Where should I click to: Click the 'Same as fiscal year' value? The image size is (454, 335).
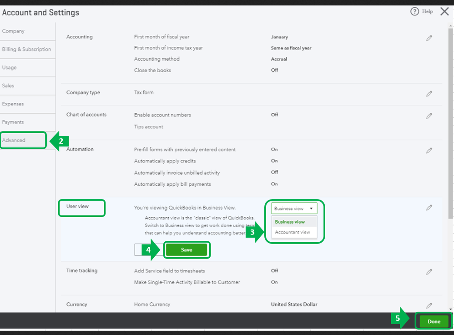click(x=291, y=48)
